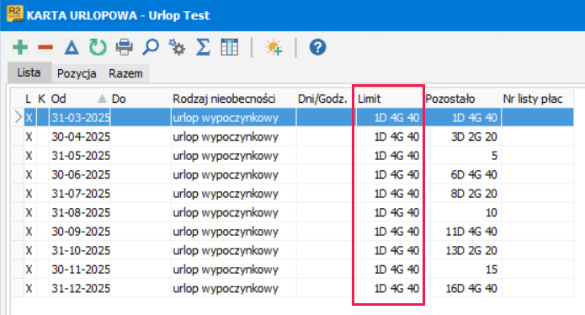Select date cell 31-08-2025
Screen dimensions: 585x315
(81, 213)
